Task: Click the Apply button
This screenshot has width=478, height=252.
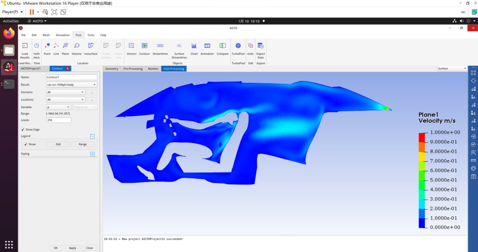Action: click(x=73, y=248)
